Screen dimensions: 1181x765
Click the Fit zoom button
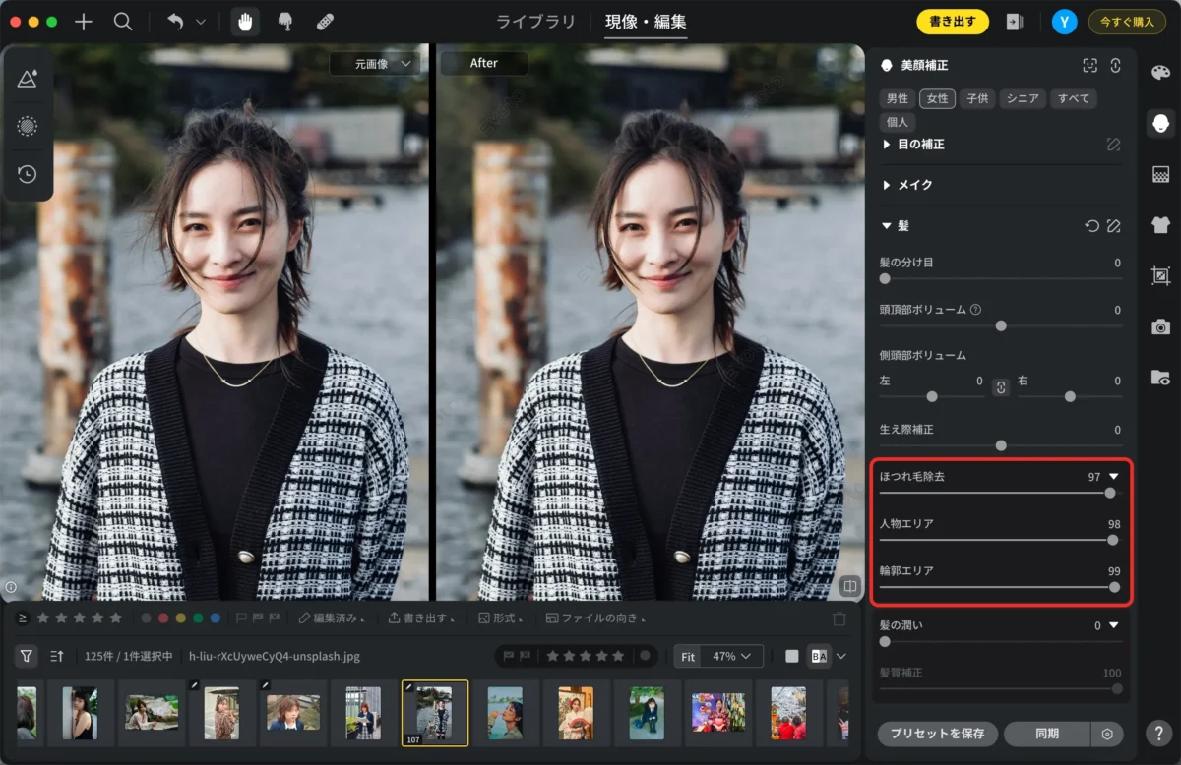688,656
